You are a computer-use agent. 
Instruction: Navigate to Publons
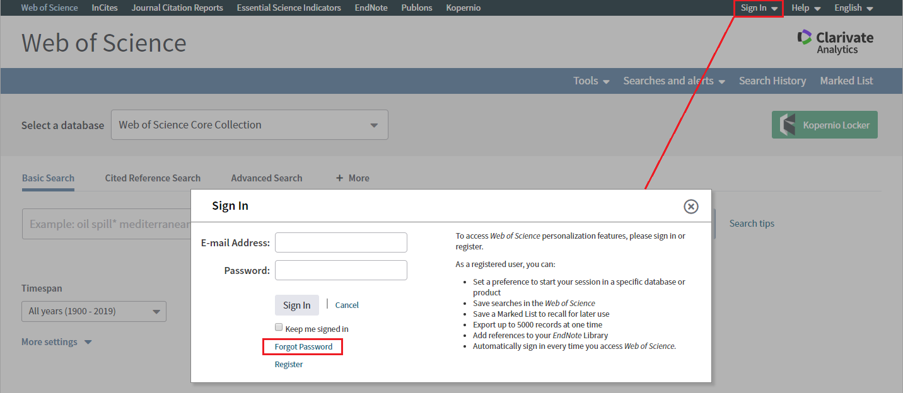(x=416, y=8)
